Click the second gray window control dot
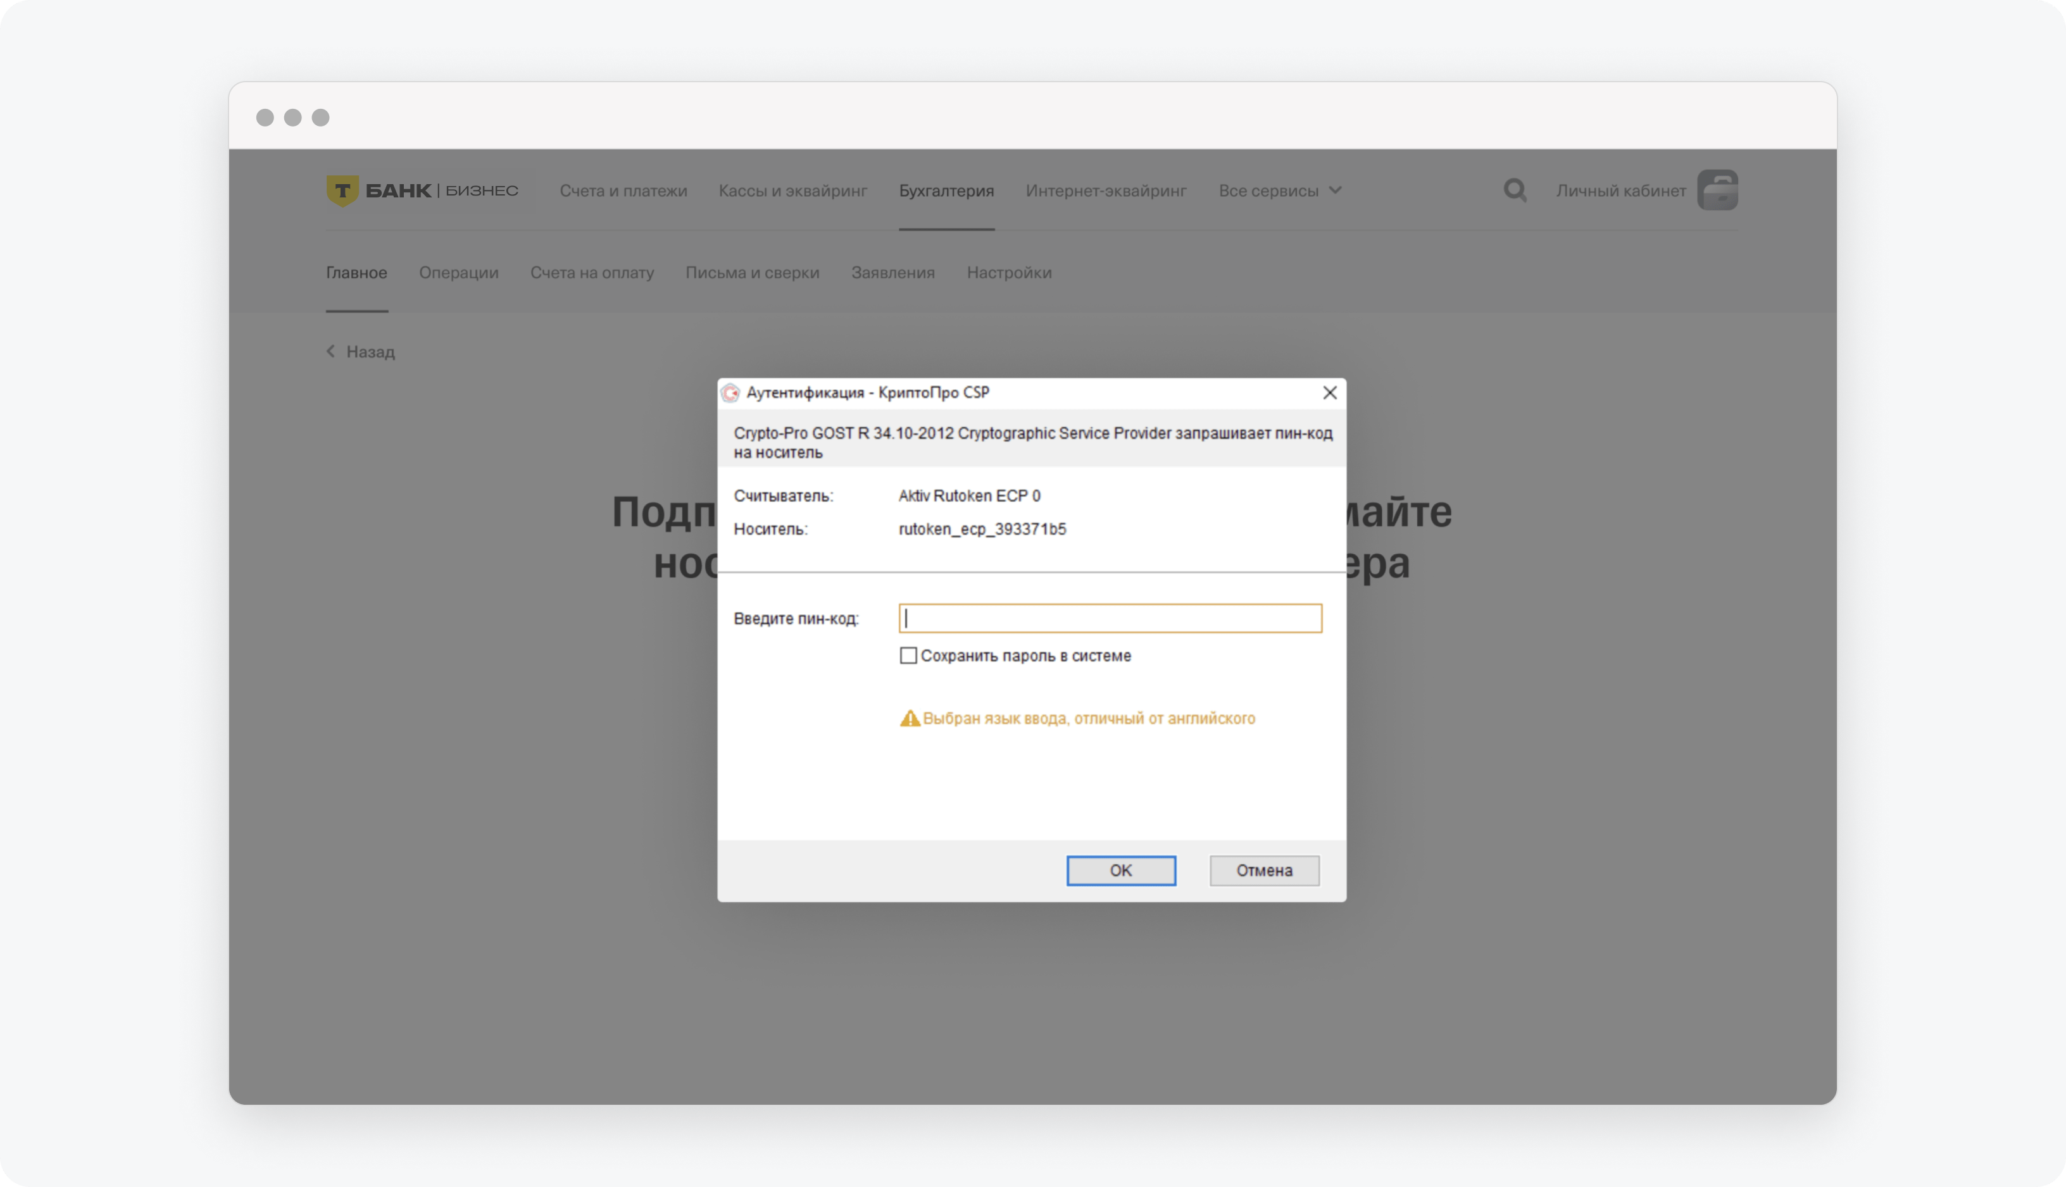Image resolution: width=2066 pixels, height=1187 pixels. pyautogui.click(x=292, y=118)
